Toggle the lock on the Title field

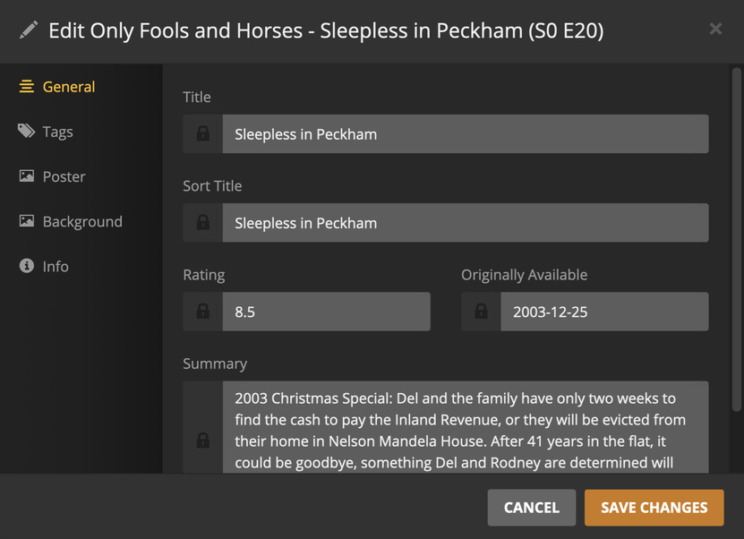pyautogui.click(x=203, y=134)
